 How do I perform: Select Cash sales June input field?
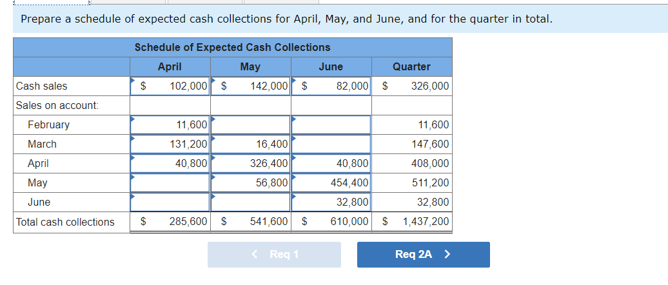click(331, 86)
